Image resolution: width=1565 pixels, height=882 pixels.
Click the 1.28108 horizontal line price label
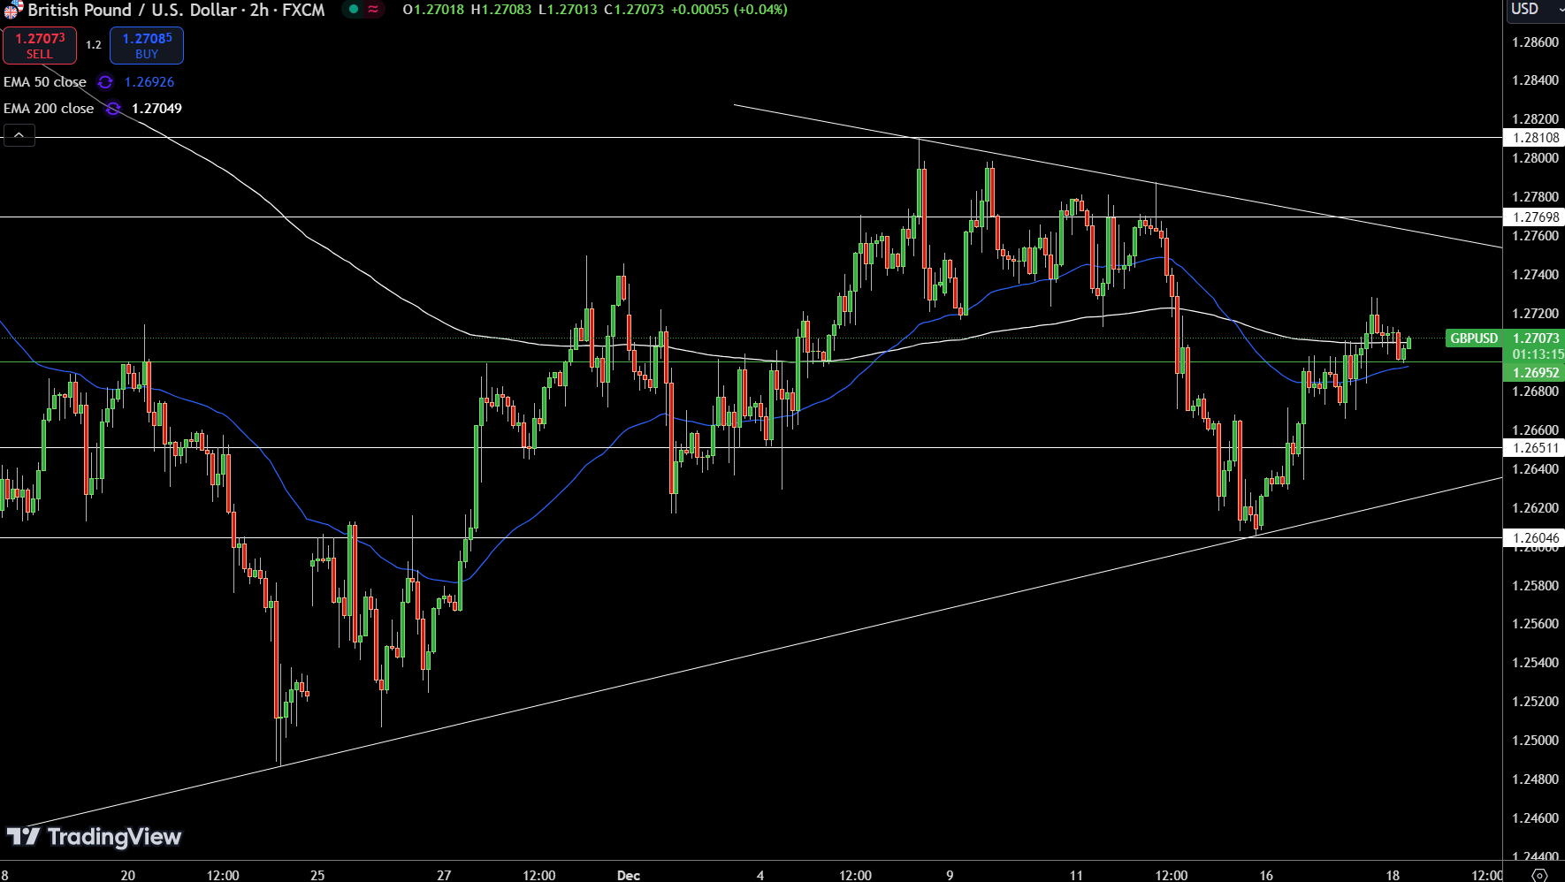(x=1535, y=138)
